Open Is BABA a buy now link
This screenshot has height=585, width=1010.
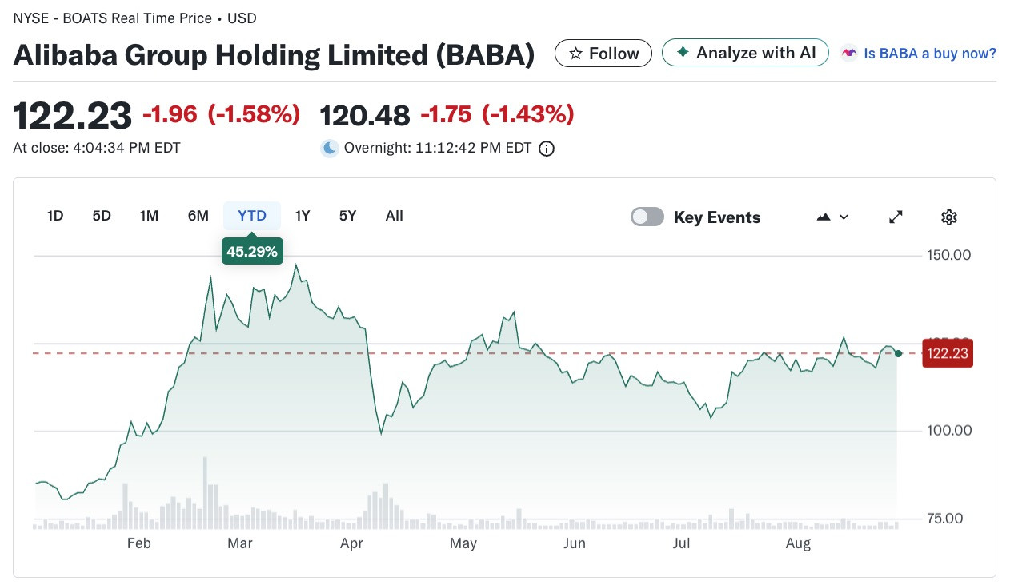pyautogui.click(x=930, y=54)
